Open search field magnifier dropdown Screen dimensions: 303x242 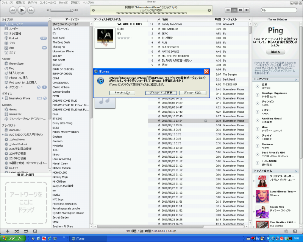click(x=264, y=10)
